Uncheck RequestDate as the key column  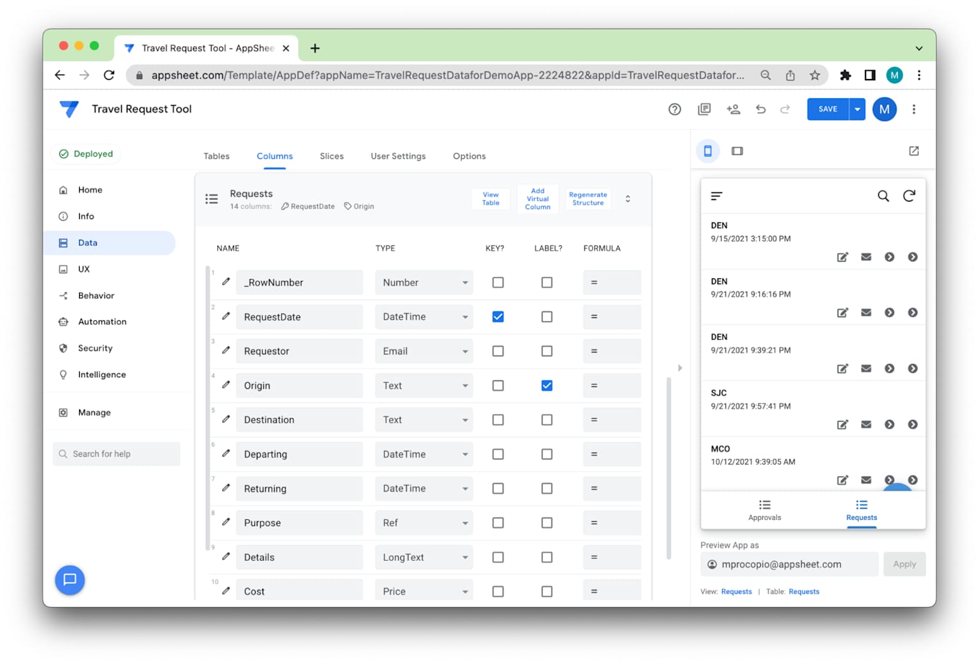(498, 316)
